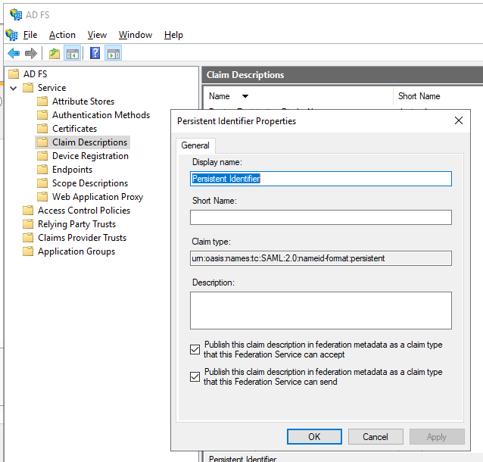Select Authentication Methods in the tree
The height and width of the screenshot is (462, 483).
[101, 115]
